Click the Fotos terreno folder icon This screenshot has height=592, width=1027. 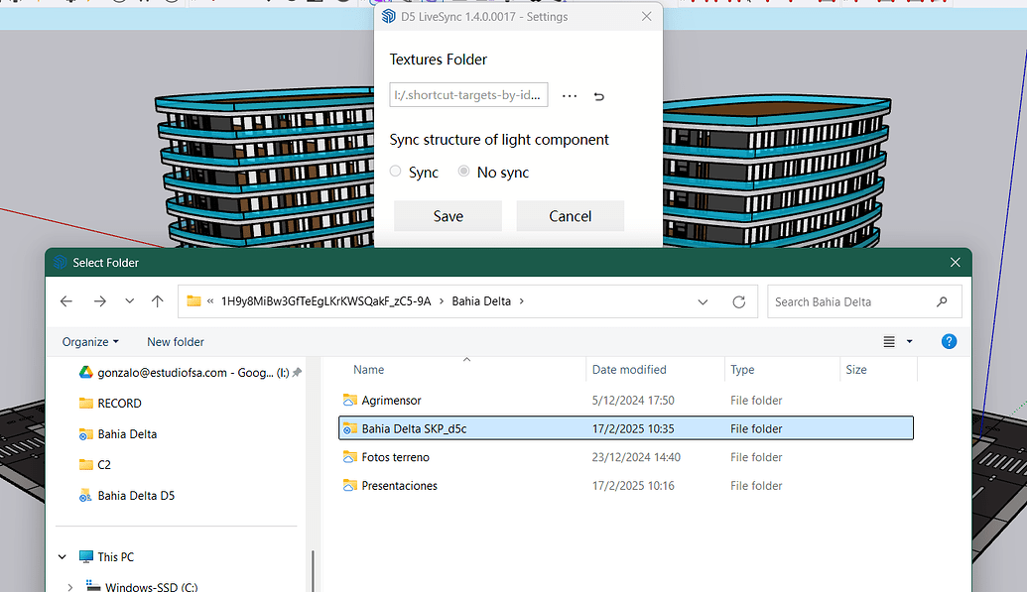pos(349,457)
